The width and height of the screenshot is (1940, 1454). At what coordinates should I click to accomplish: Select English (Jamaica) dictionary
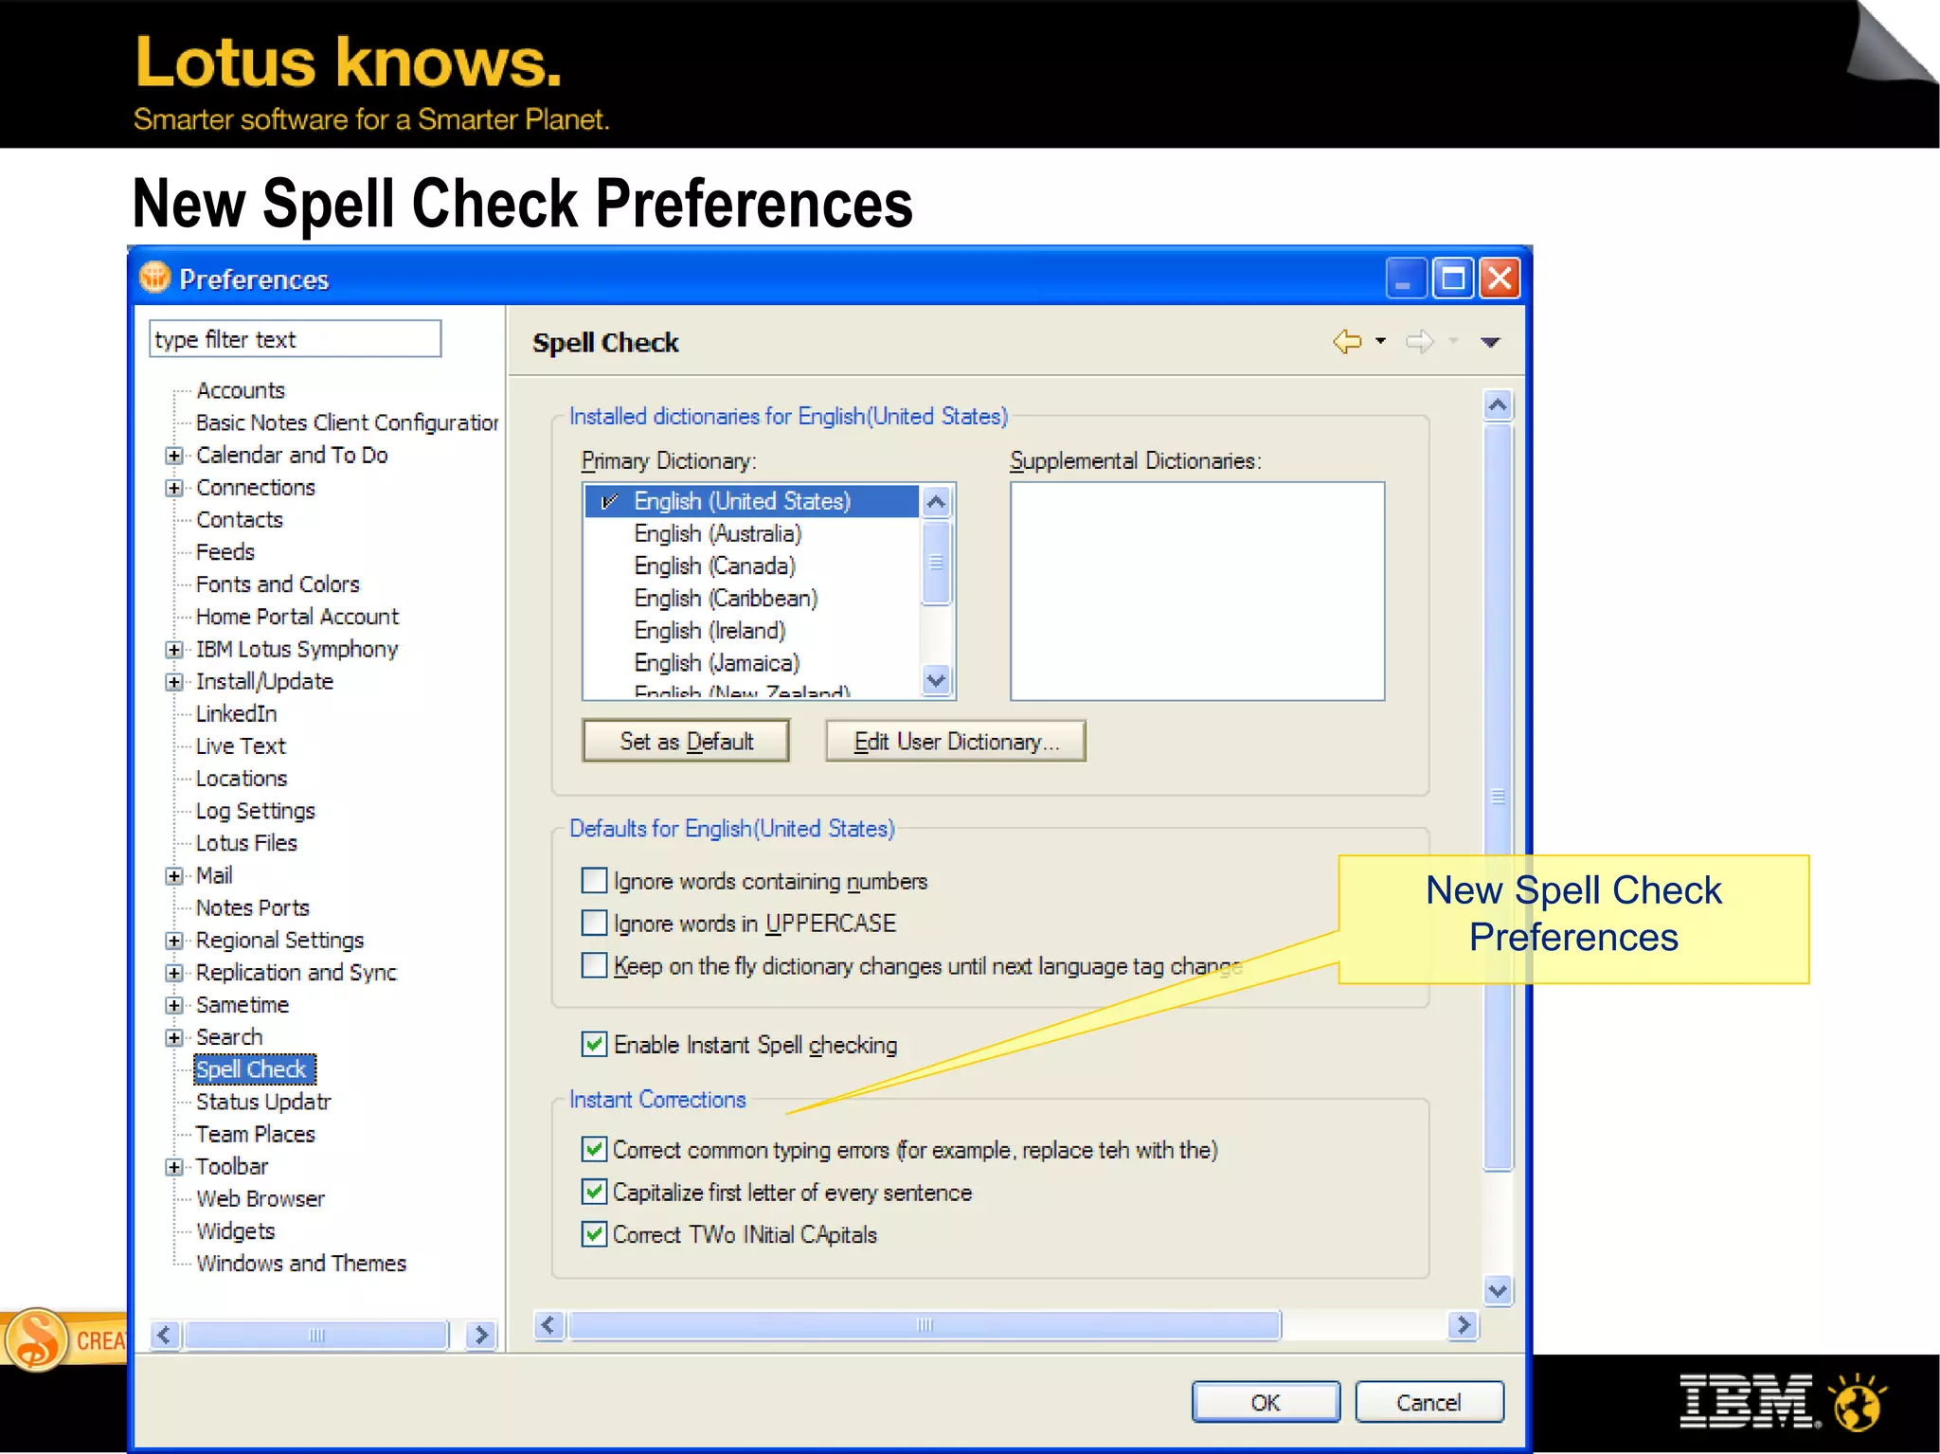717,662
